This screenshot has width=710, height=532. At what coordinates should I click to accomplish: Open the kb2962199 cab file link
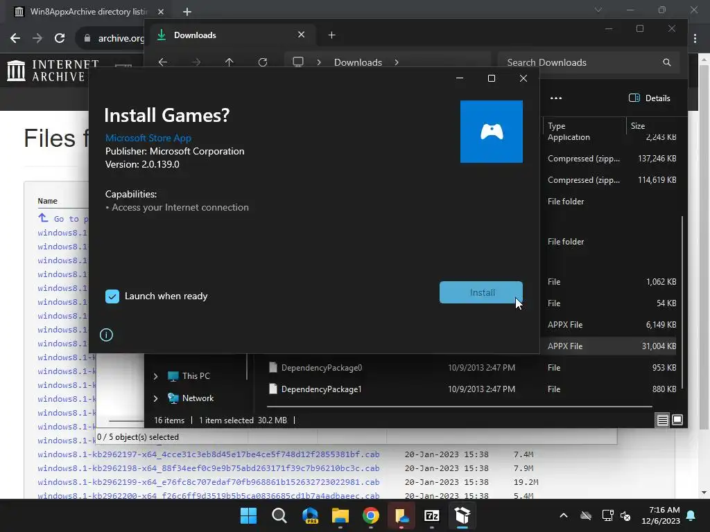(x=208, y=482)
